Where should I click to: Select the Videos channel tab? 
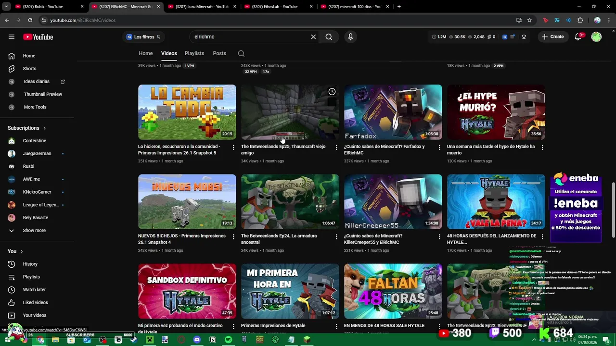click(169, 53)
